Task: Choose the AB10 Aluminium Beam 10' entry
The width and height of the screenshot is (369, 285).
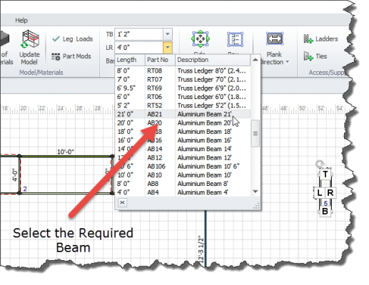Action: coord(183,175)
